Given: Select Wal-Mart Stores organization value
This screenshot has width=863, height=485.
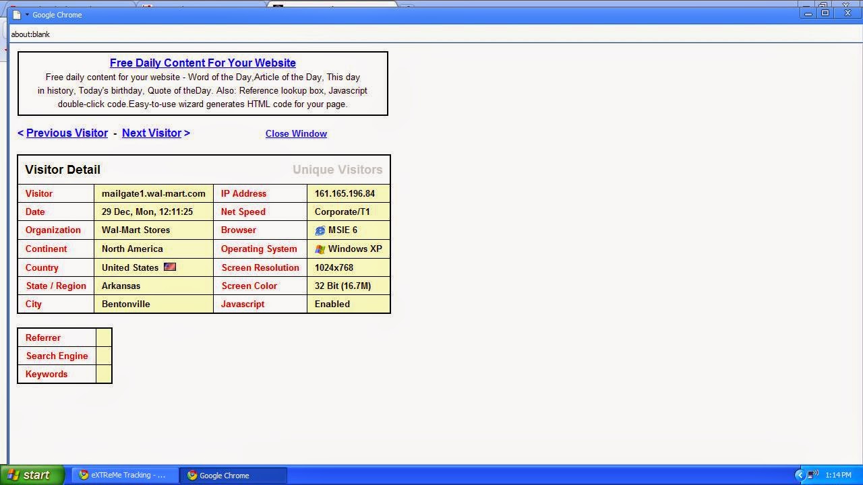Looking at the screenshot, I should coord(136,230).
